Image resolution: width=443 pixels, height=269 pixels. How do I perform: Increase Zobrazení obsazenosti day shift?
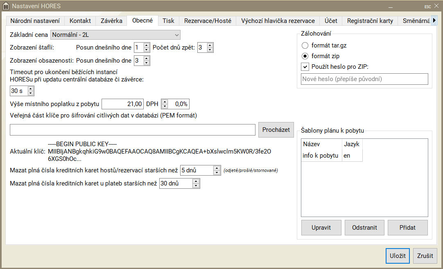click(x=147, y=59)
